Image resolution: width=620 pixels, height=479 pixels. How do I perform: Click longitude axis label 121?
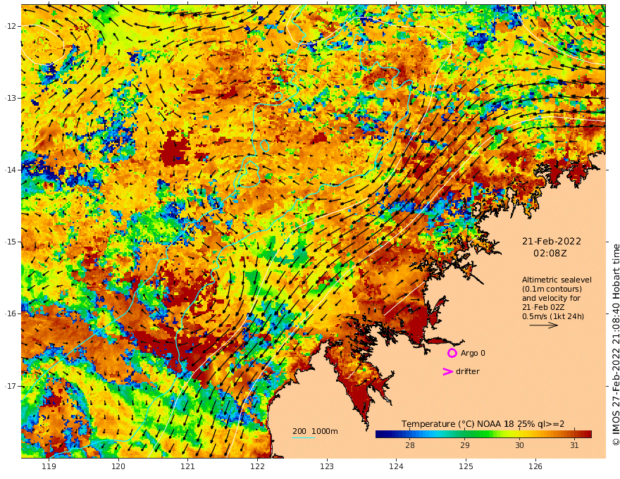(188, 466)
